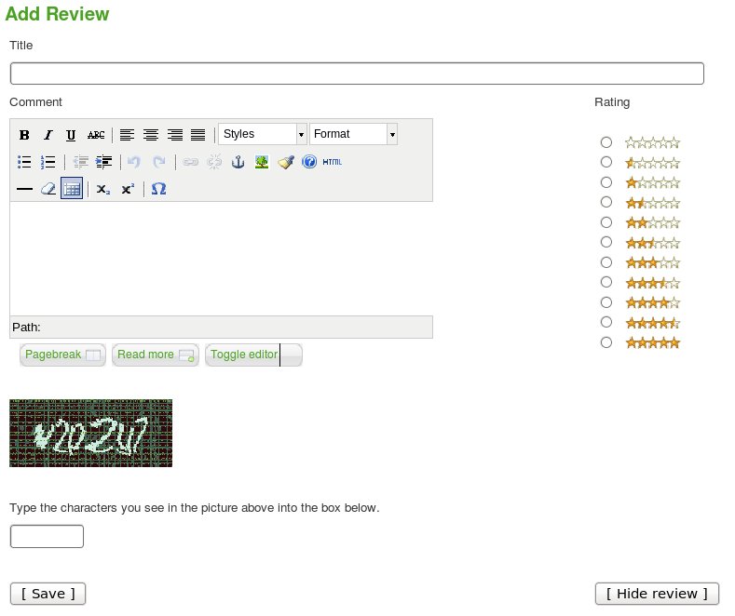Viewport: 735px width, 616px height.
Task: Select the five-star rating option
Action: click(x=606, y=342)
